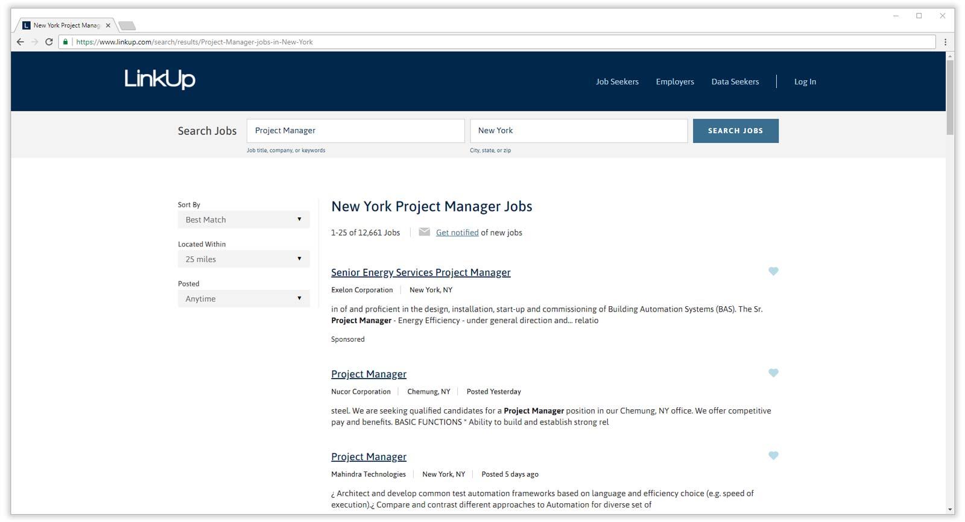The width and height of the screenshot is (965, 522).
Task: Open Mahindra Technologies Project Manager job title
Action: pos(369,456)
